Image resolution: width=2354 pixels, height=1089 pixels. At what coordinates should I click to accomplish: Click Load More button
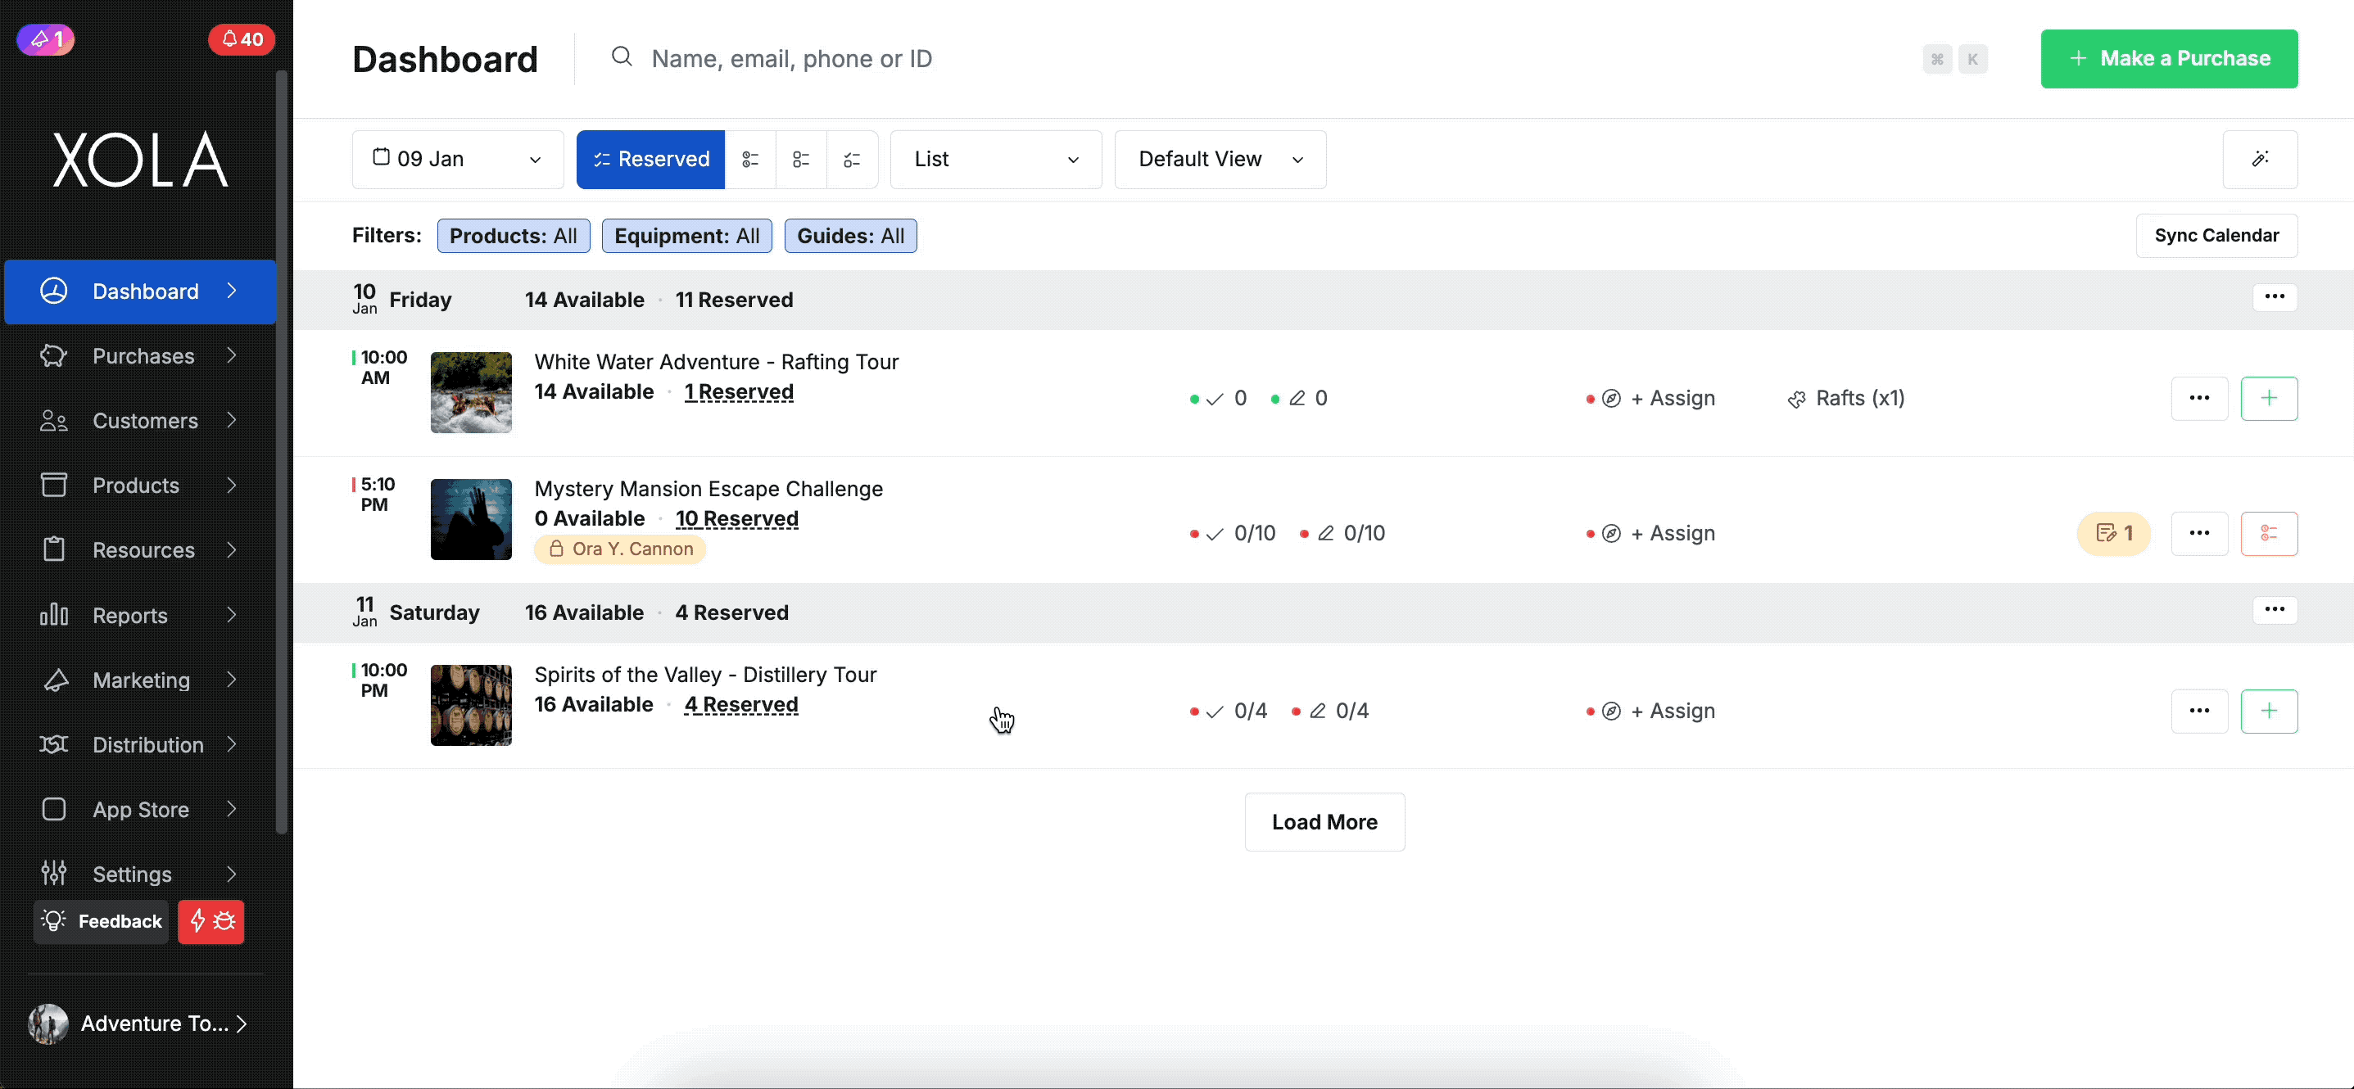coord(1324,822)
